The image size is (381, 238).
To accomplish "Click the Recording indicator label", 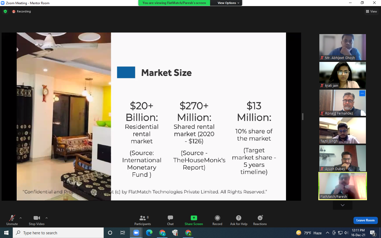I will 24,11.
